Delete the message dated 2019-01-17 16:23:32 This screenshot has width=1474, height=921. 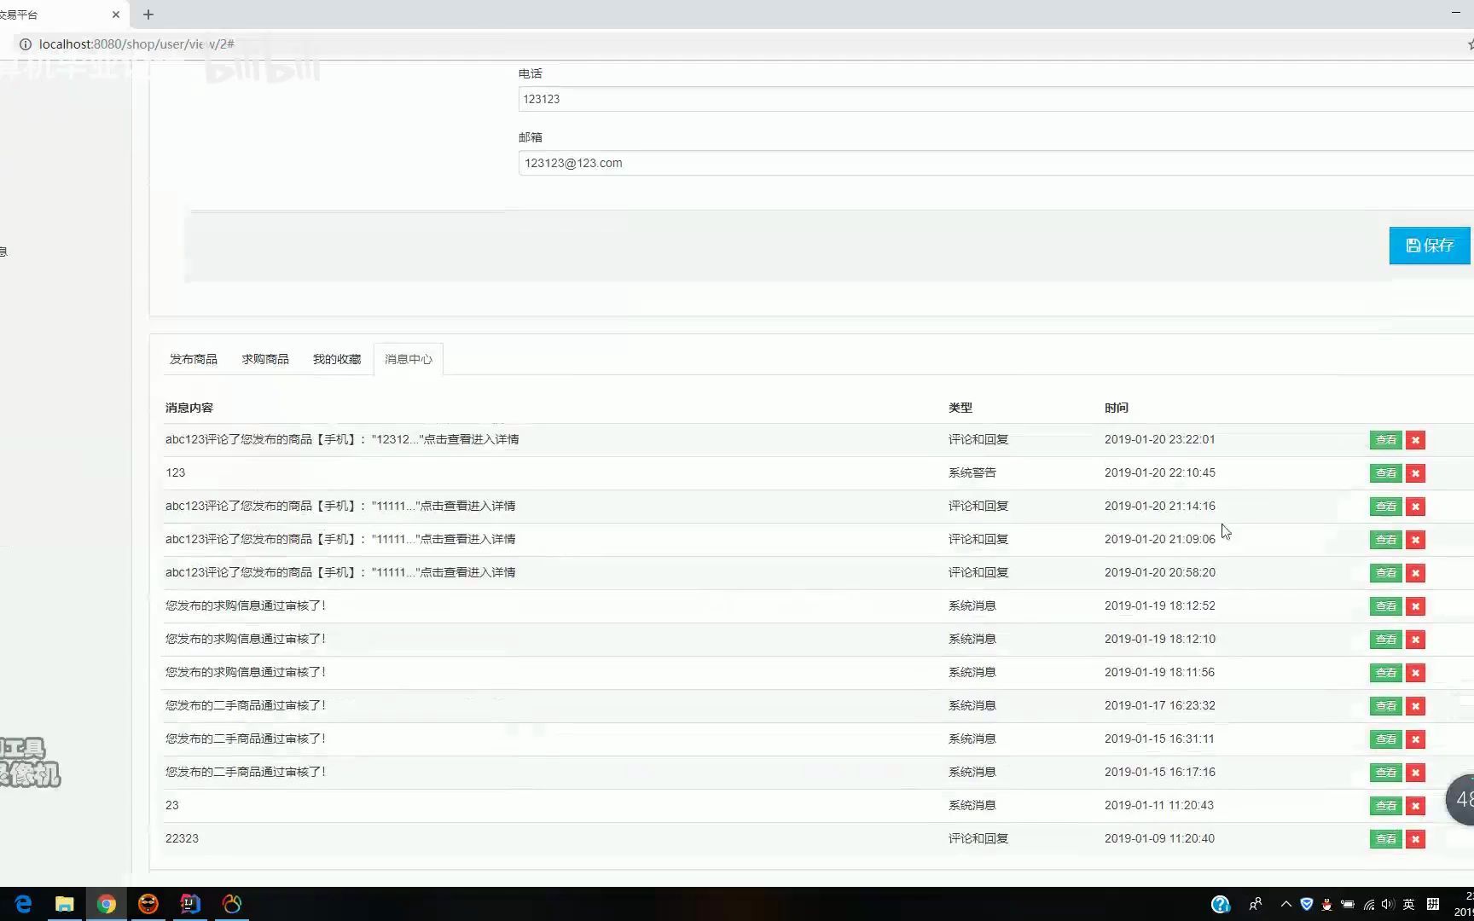coord(1415,706)
